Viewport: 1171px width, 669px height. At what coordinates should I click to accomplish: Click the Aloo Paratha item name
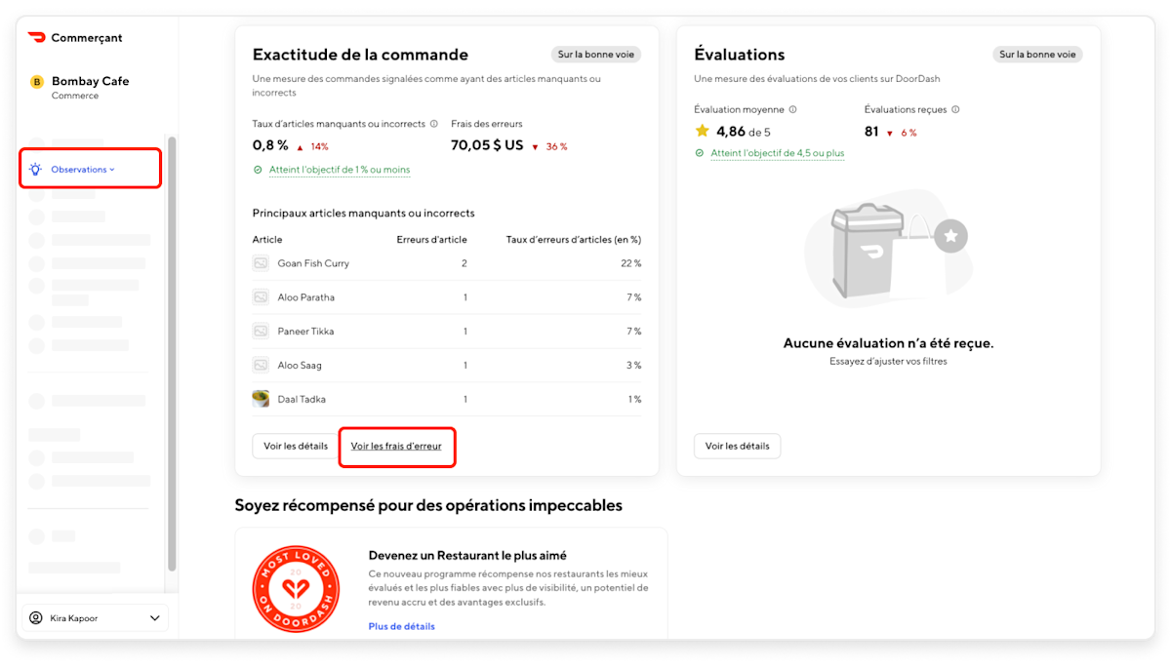coord(306,297)
